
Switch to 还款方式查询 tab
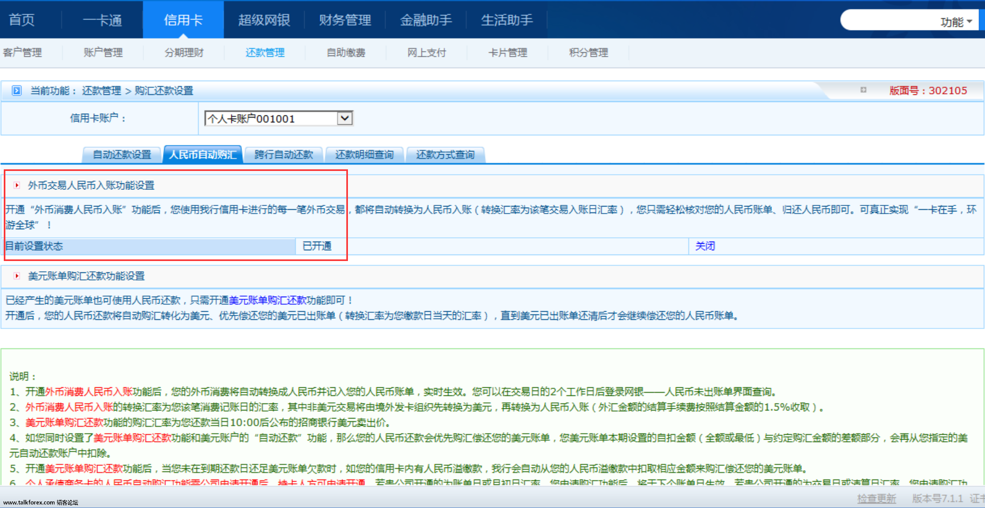[x=446, y=155]
